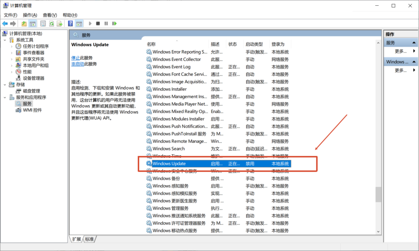Expand the 任务计划程序 branch arrow
The image size is (419, 251).
coord(11,47)
